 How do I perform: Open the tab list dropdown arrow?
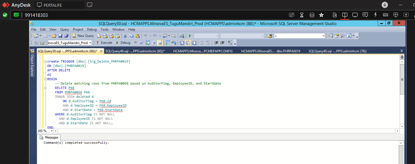point(402,51)
